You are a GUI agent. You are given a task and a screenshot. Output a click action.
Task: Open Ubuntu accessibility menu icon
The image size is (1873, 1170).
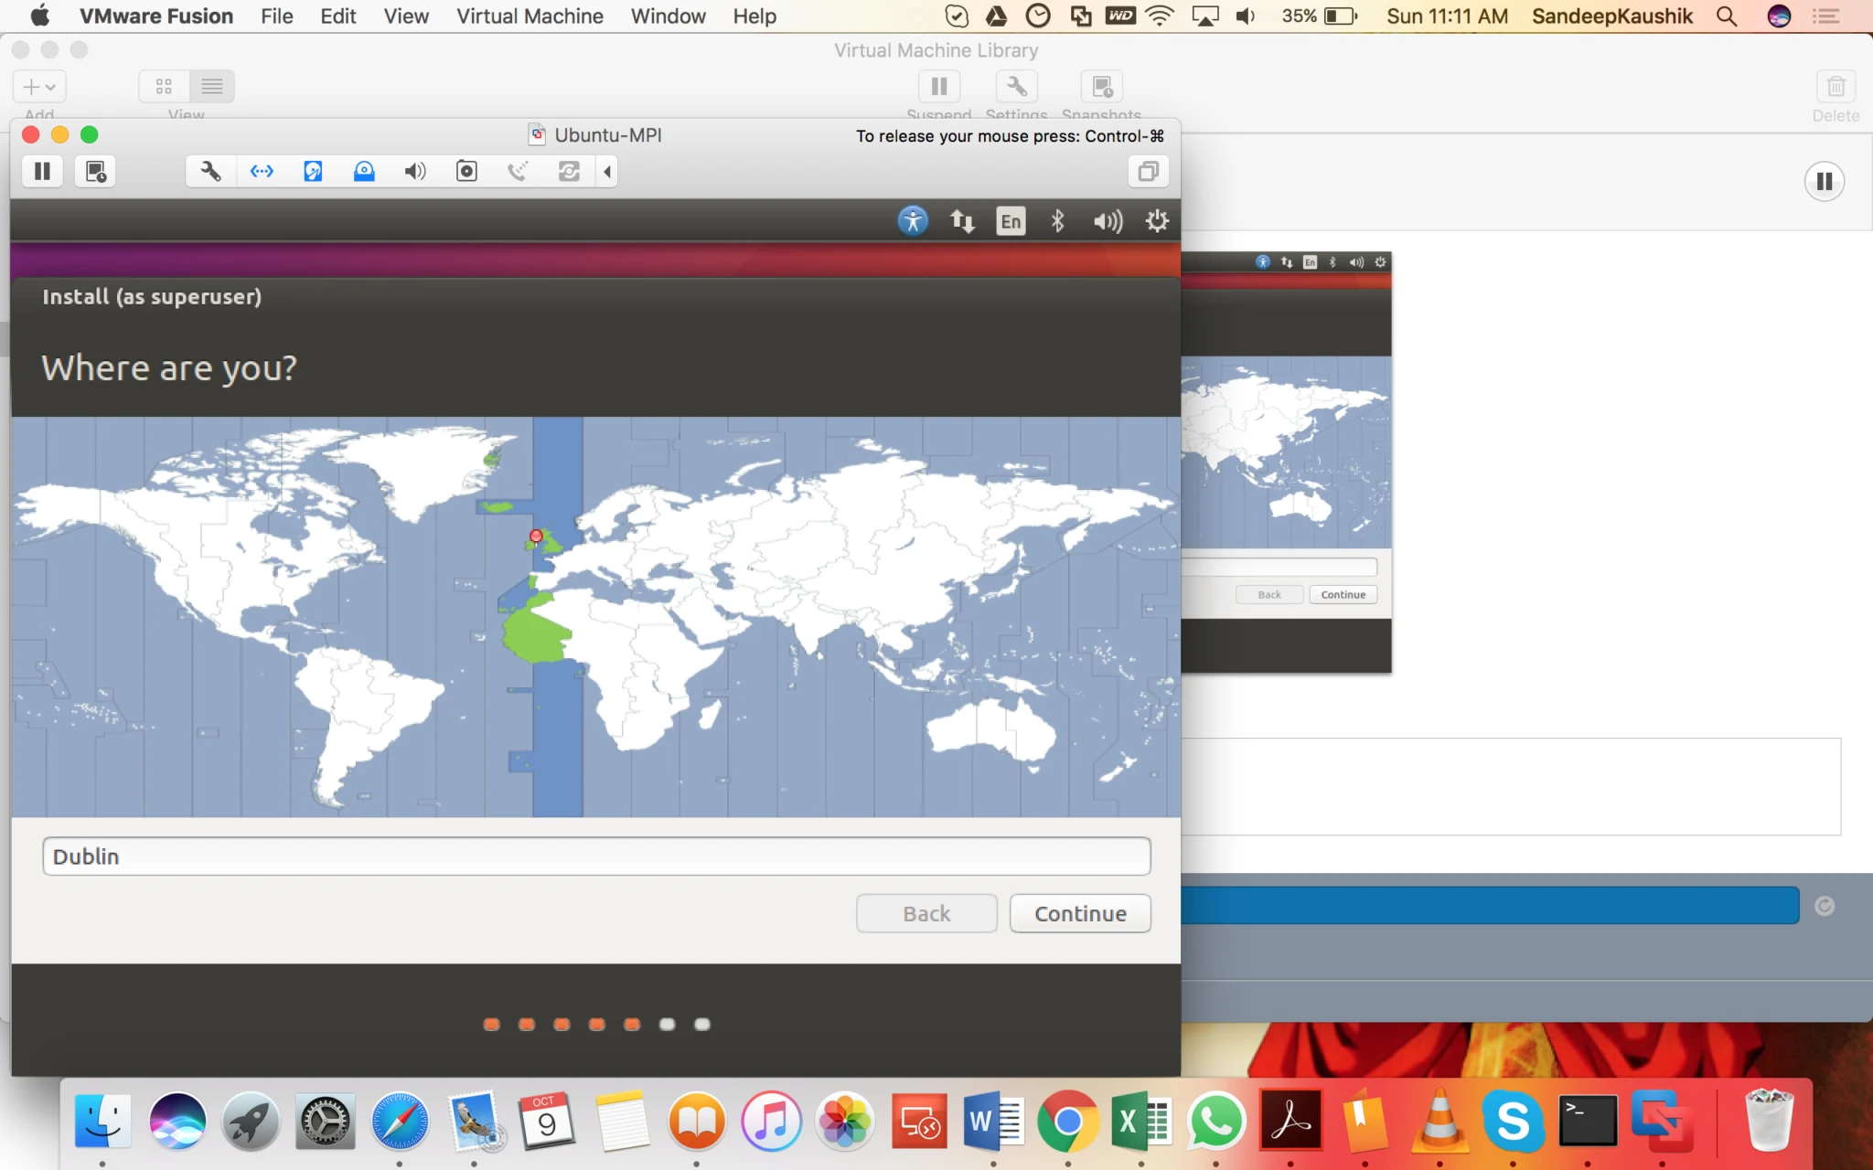coord(913,220)
